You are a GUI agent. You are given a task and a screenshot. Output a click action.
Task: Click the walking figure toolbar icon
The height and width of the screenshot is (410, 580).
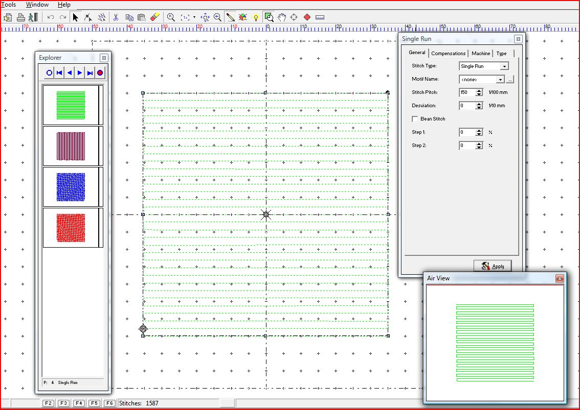coord(34,17)
